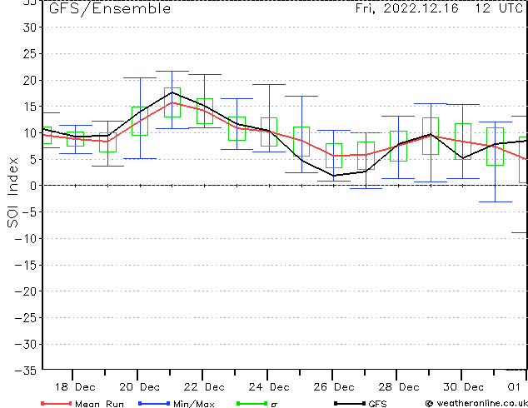This screenshot has height=408, width=528.
Task: Click the red Mean Run legend swatch
Action: point(56,403)
